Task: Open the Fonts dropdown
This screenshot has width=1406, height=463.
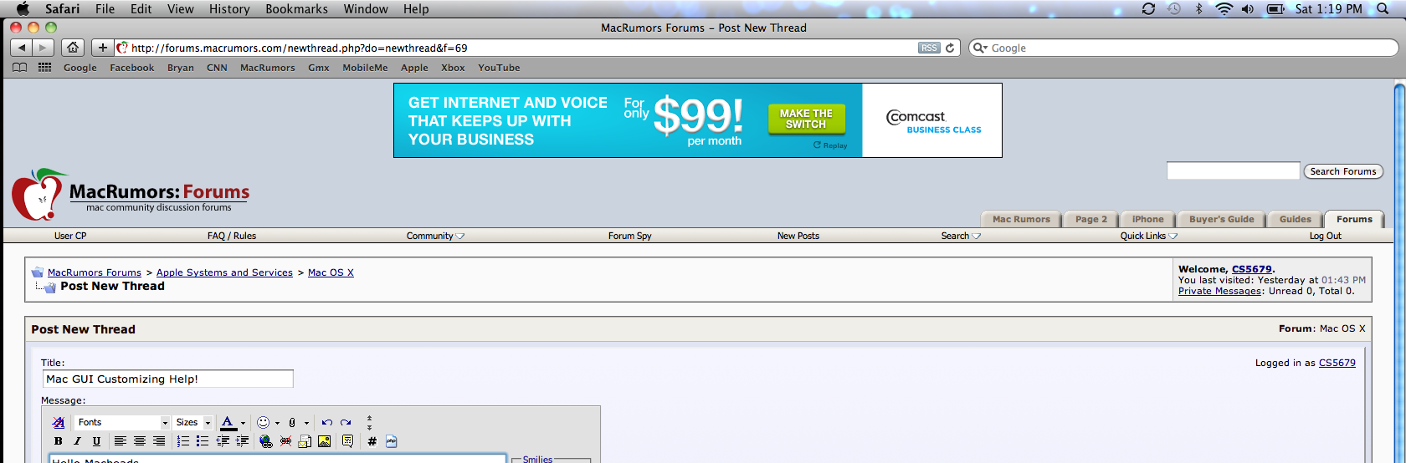Action: [x=122, y=423]
